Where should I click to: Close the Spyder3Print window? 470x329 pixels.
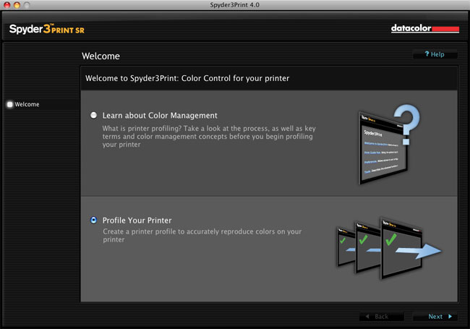[x=7, y=5]
